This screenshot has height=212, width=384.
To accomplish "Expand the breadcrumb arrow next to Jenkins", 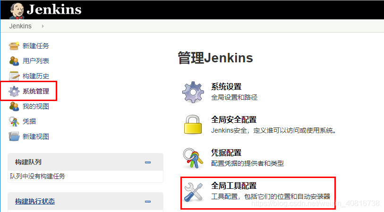I will coord(43,26).
